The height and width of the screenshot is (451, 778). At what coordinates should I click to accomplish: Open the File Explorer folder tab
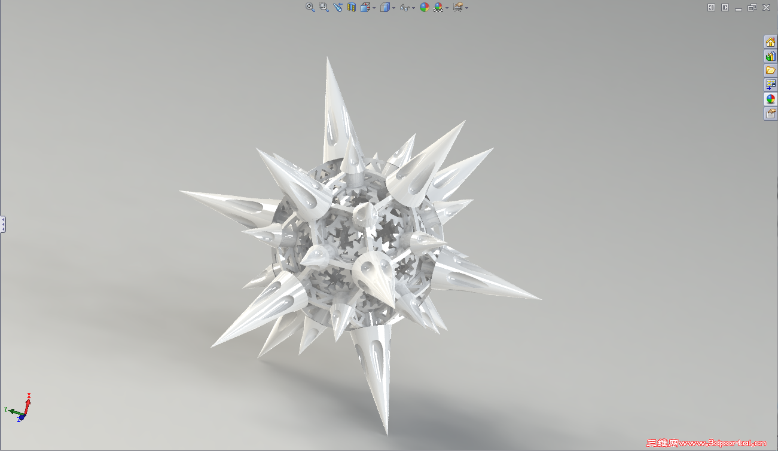pos(770,70)
